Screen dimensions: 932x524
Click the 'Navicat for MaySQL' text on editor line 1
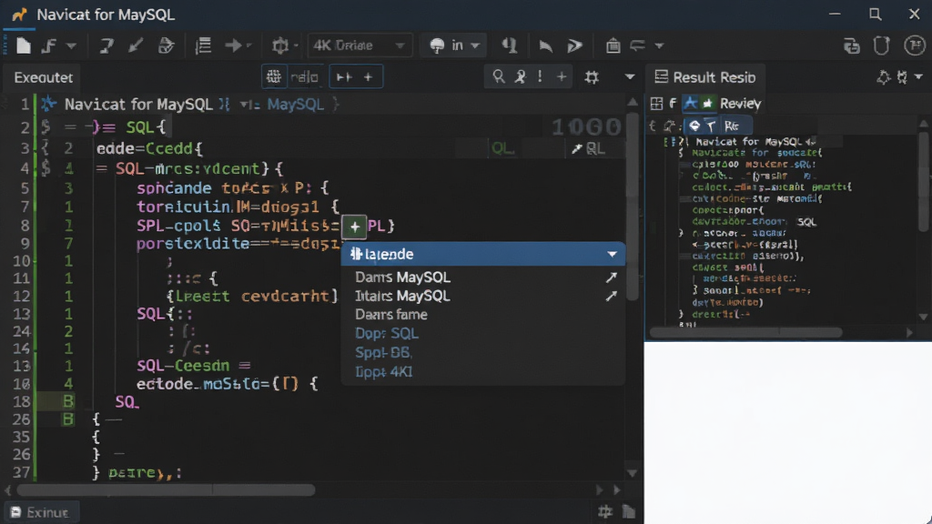(138, 105)
